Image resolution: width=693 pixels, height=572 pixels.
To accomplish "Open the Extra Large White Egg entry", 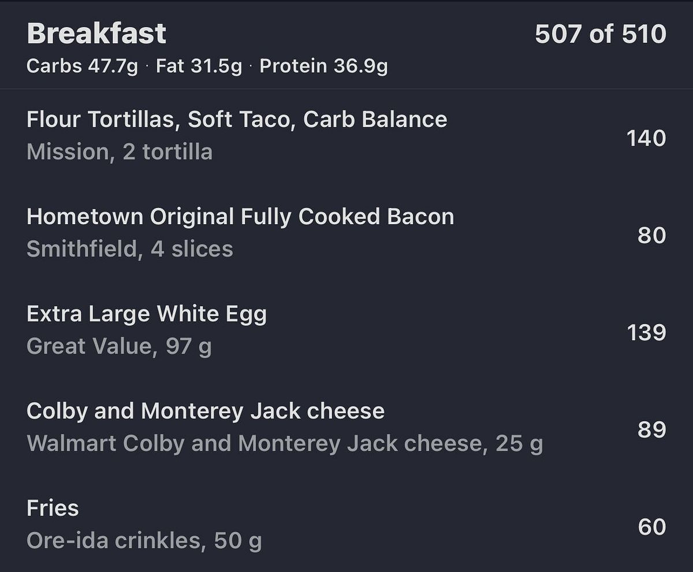I will (x=147, y=314).
